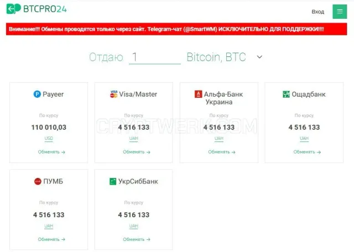Image resolution: width=354 pixels, height=252 pixels.
Task: Click the UAH label in УкрСибБанк card
Action: [134, 226]
